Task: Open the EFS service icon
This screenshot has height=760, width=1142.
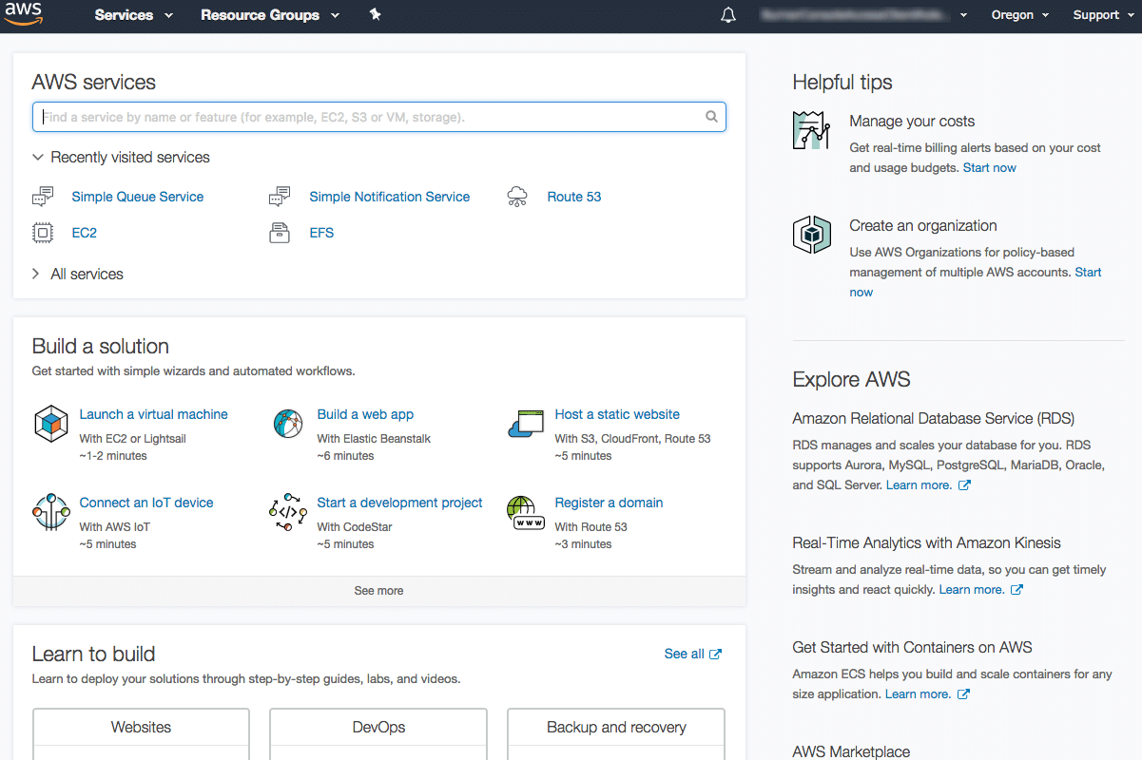Action: click(x=280, y=232)
